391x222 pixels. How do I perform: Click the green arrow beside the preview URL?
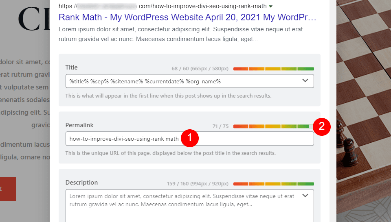[x=271, y=7]
